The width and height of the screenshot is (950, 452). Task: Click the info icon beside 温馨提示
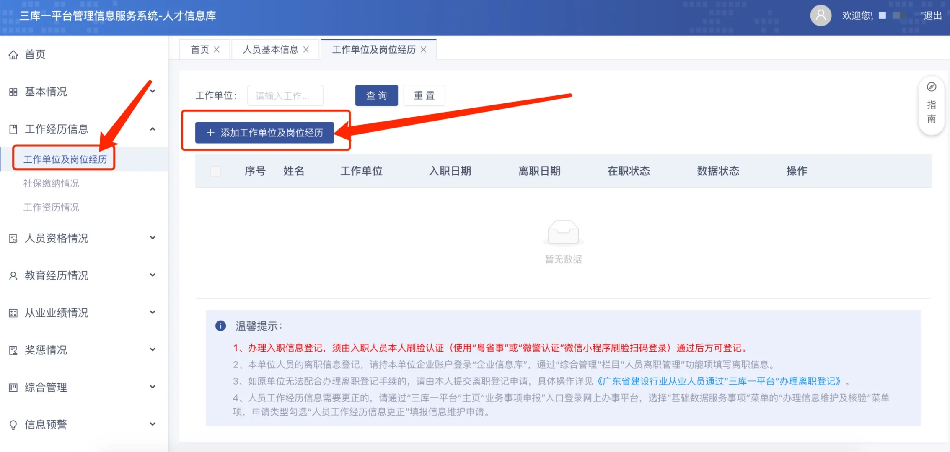click(x=220, y=326)
